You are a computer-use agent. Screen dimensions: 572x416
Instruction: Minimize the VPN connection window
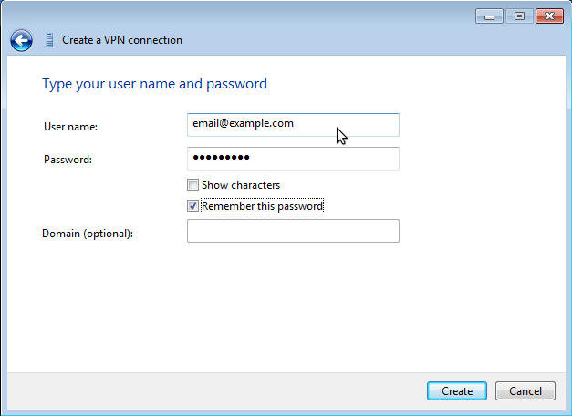click(x=490, y=16)
